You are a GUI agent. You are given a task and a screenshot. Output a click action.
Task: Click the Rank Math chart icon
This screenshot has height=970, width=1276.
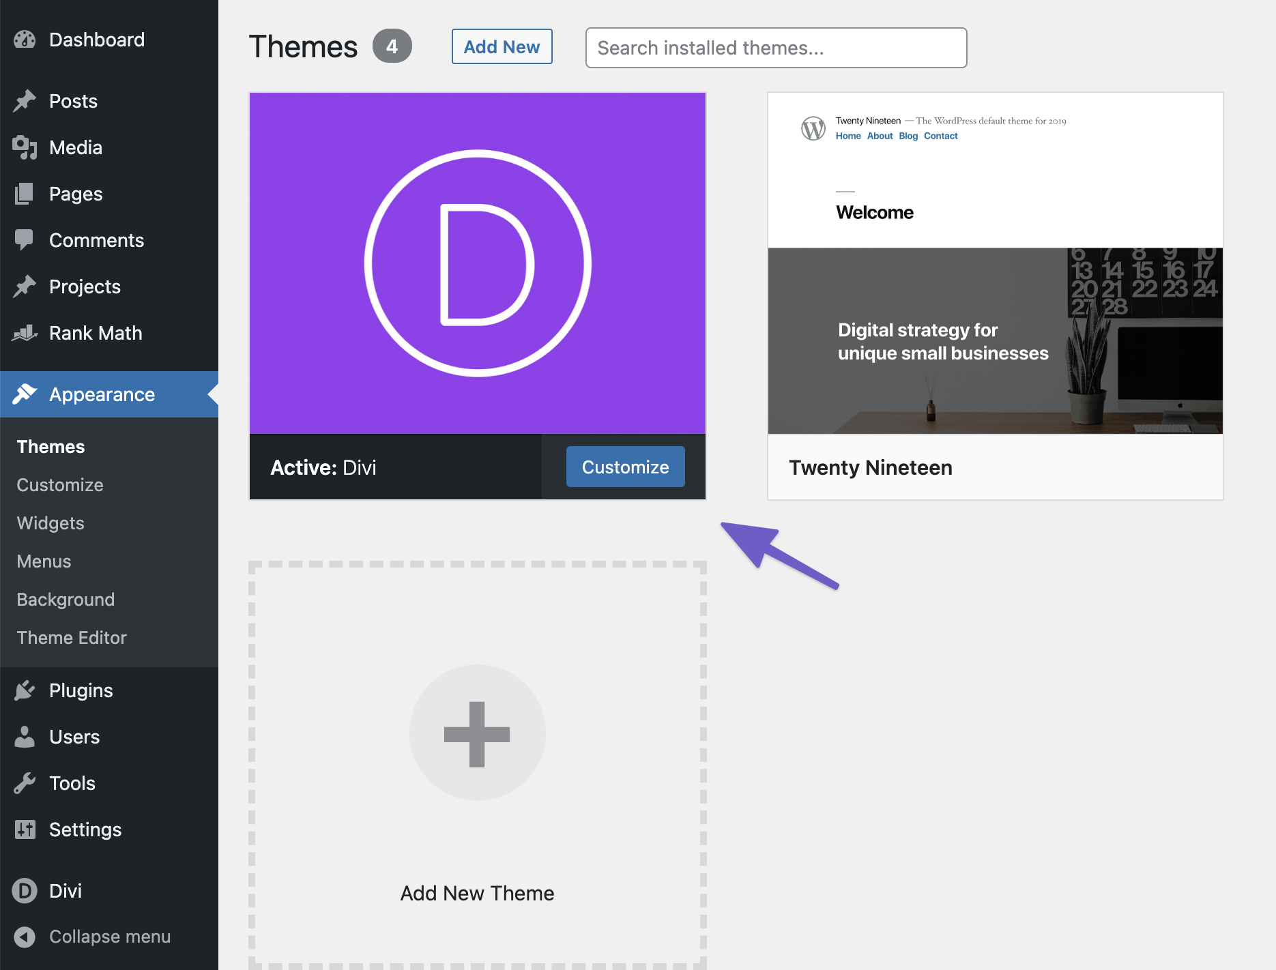pos(25,333)
